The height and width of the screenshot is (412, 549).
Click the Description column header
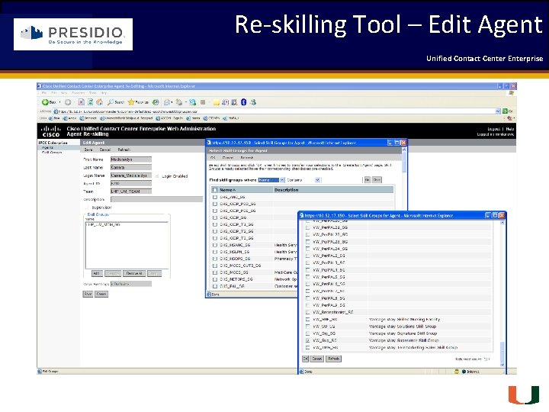click(x=287, y=190)
